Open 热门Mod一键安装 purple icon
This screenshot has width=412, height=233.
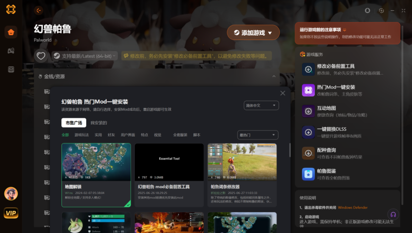(x=308, y=90)
